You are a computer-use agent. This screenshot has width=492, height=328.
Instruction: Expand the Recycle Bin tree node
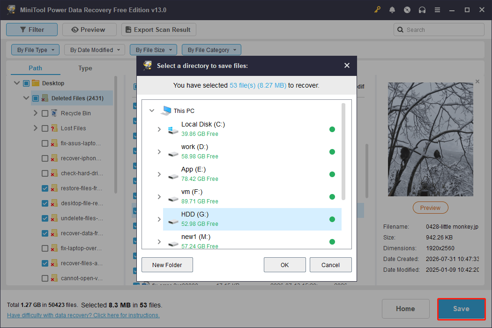pyautogui.click(x=36, y=113)
